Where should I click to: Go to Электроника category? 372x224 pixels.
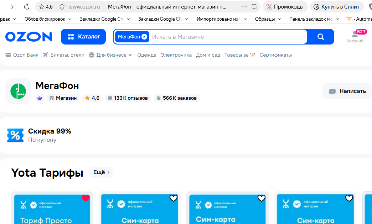coord(176,55)
